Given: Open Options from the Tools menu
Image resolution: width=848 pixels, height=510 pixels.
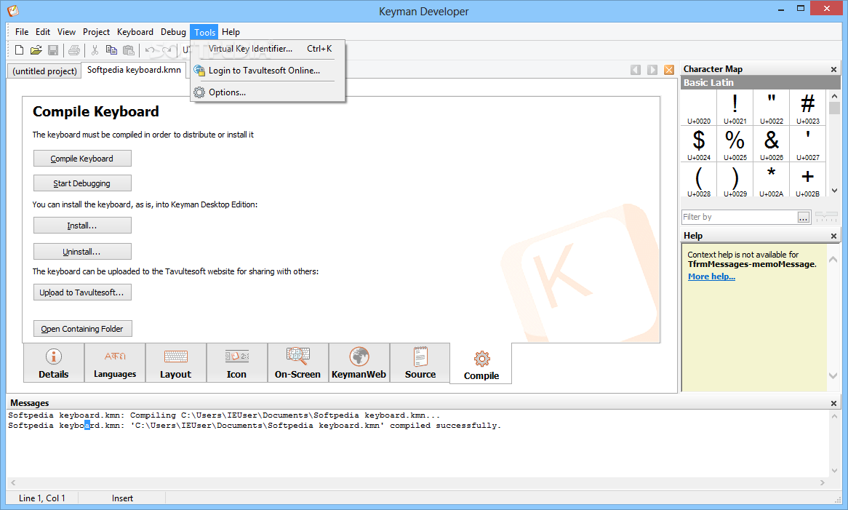Looking at the screenshot, I should [x=268, y=92].
